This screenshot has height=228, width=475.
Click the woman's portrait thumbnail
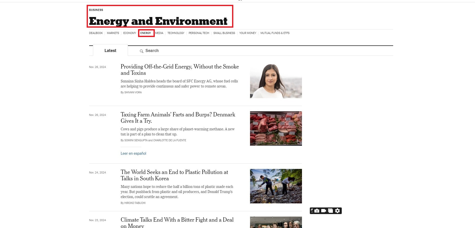[x=276, y=81]
